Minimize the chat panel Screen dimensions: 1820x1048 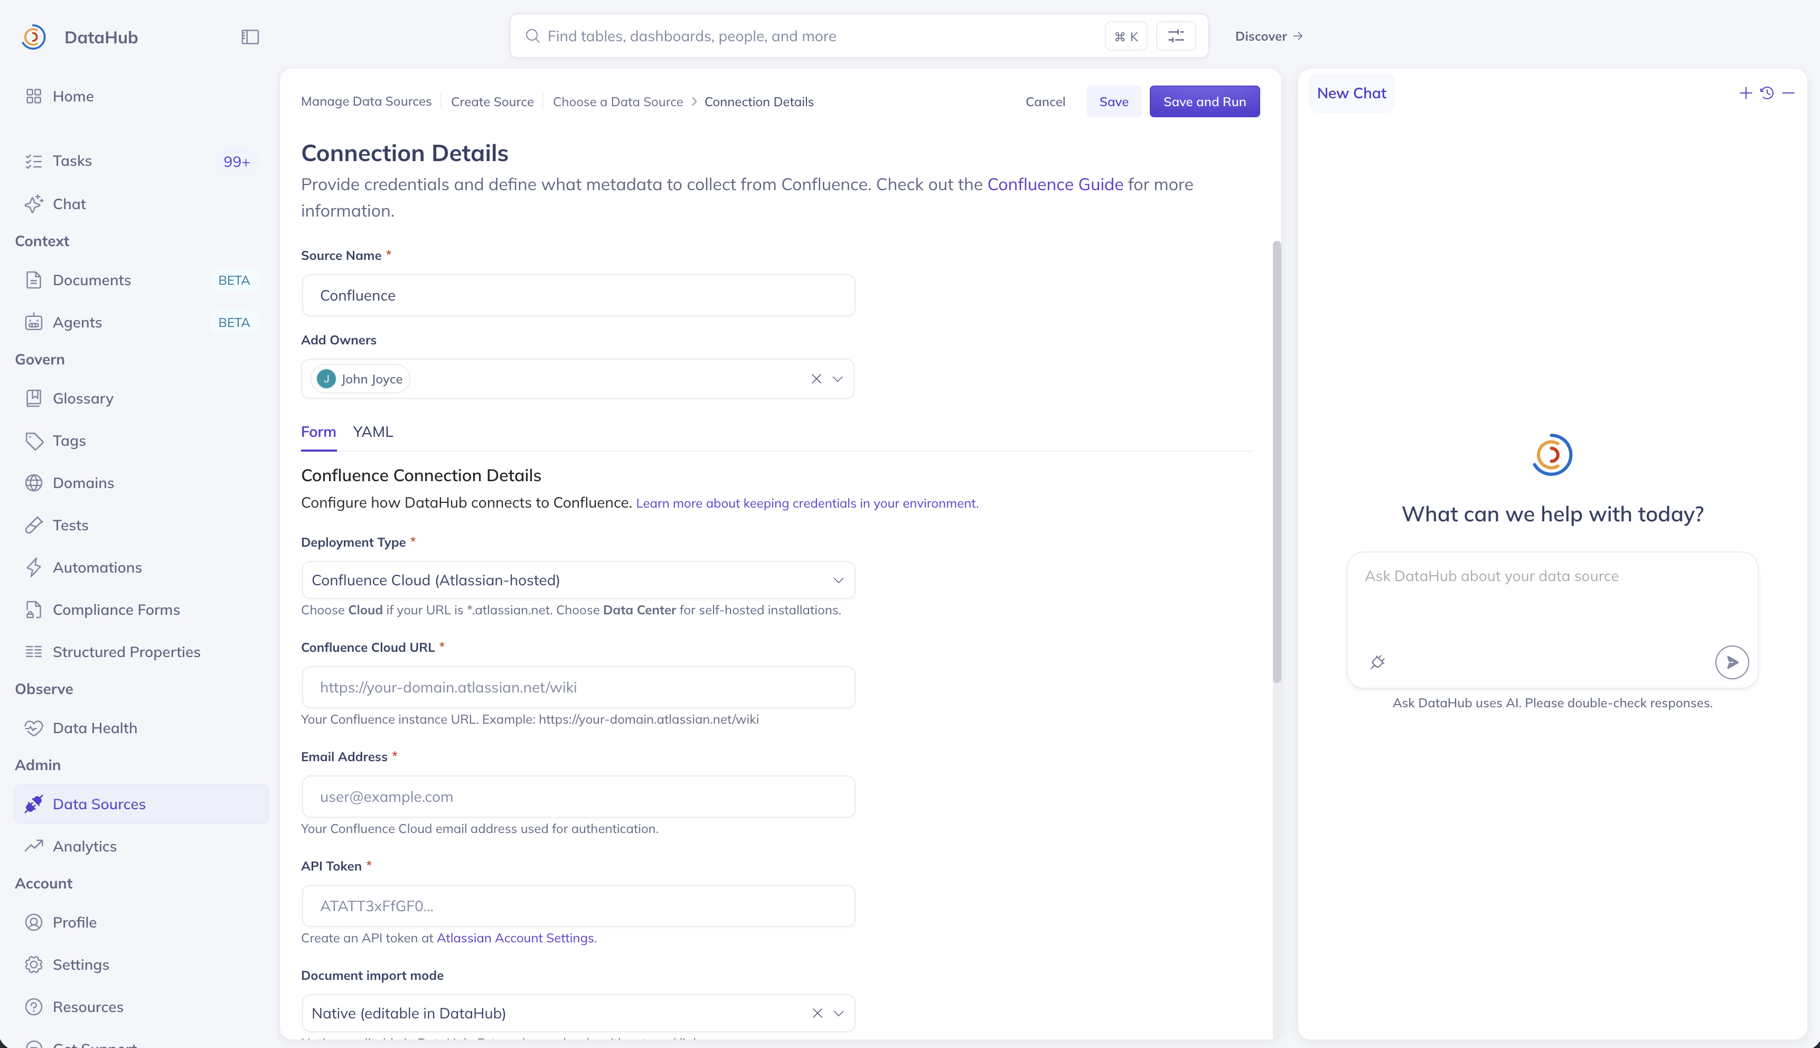coord(1788,93)
